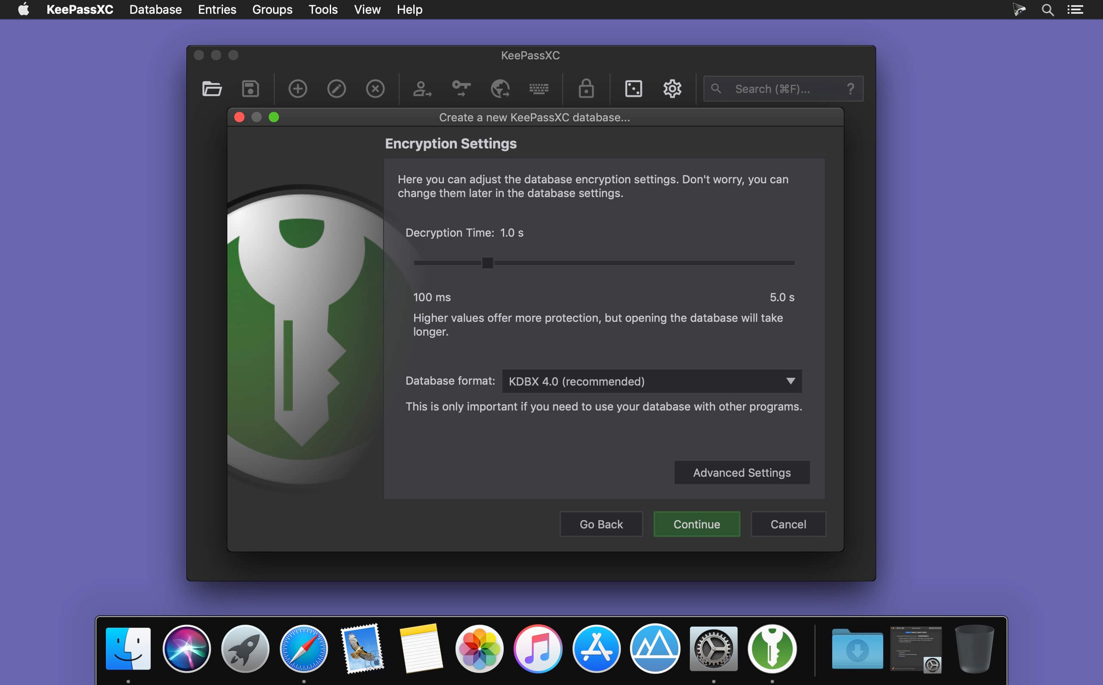Copy password key icon

[462, 89]
